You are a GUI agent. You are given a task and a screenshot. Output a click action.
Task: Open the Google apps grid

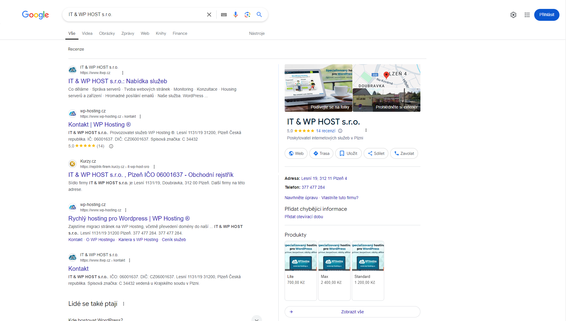(527, 15)
